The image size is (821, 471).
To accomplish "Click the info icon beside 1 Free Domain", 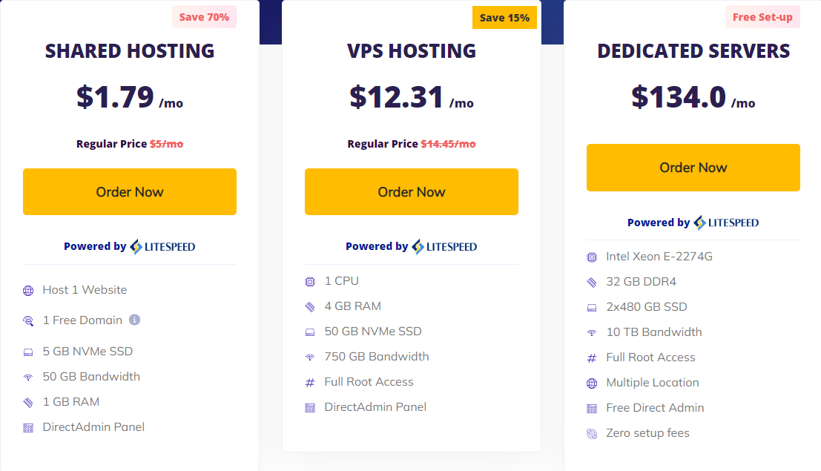I will click(134, 320).
